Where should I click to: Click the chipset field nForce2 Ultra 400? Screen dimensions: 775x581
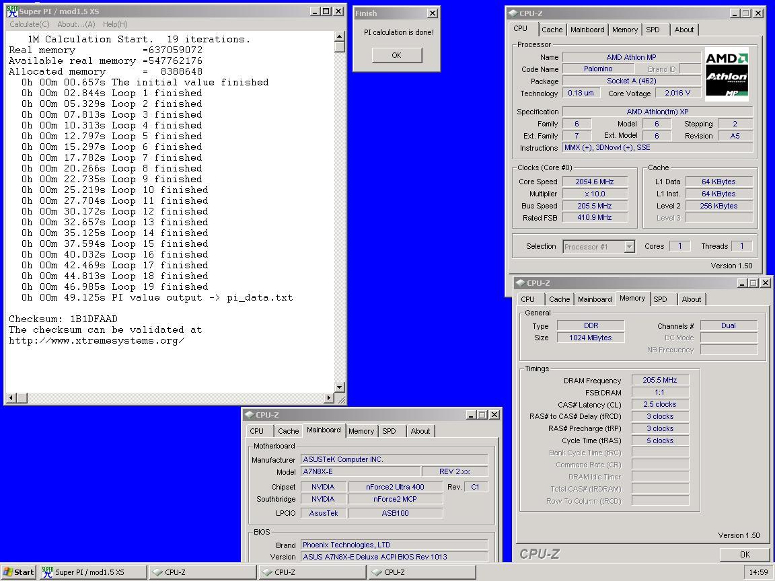click(396, 487)
